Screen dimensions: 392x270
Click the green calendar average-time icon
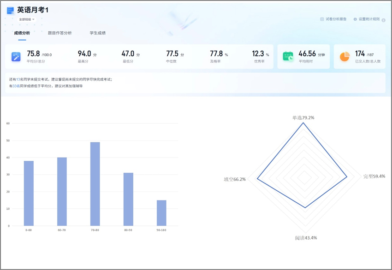[288, 57]
